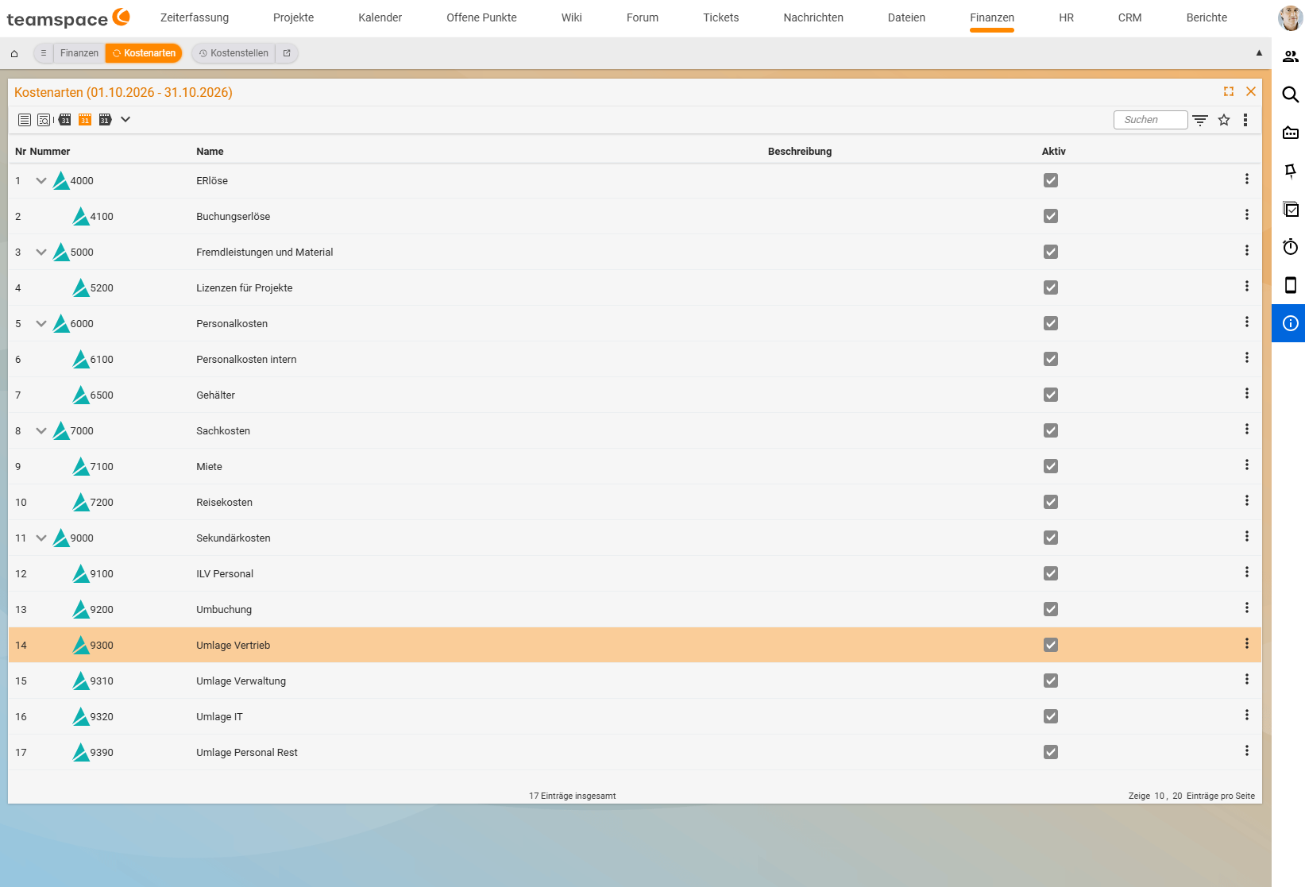Focus the Suchen search field
The image size is (1305, 887).
1150,120
